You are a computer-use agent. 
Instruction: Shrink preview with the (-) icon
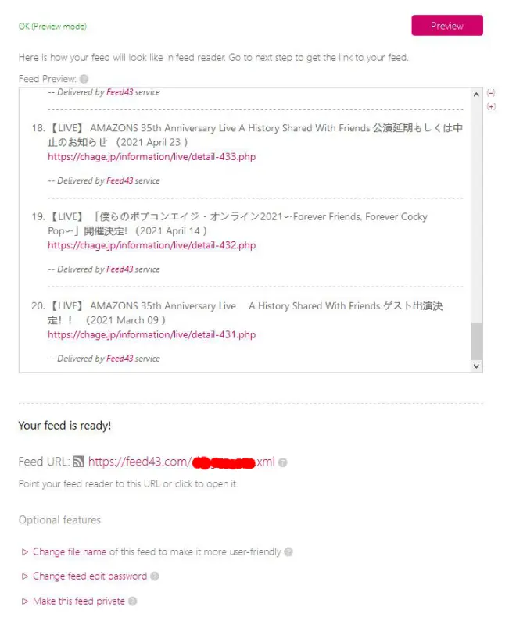point(491,93)
